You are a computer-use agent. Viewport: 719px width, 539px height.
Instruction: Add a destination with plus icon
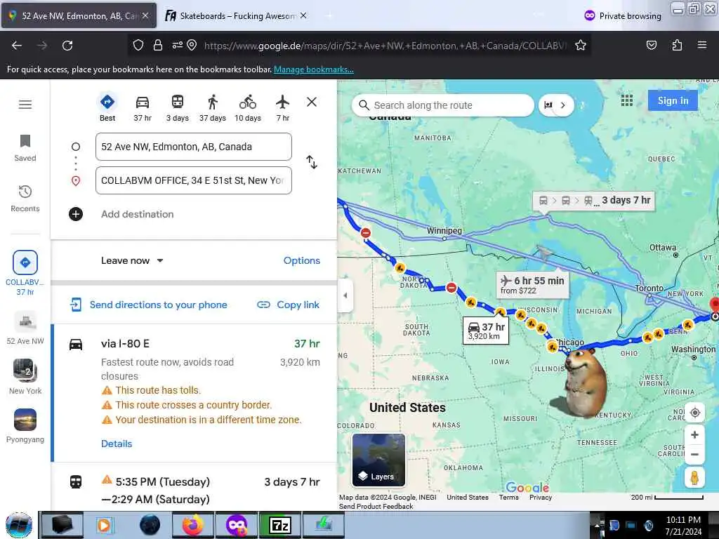(76, 214)
